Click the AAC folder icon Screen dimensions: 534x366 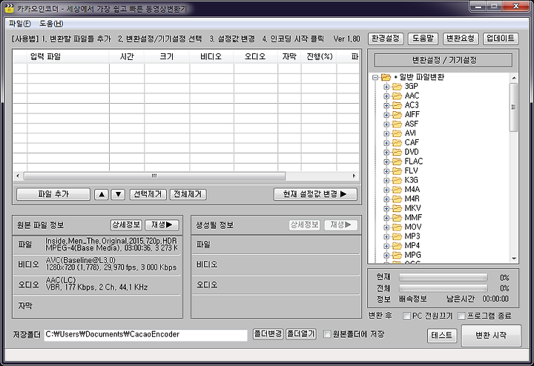point(397,96)
